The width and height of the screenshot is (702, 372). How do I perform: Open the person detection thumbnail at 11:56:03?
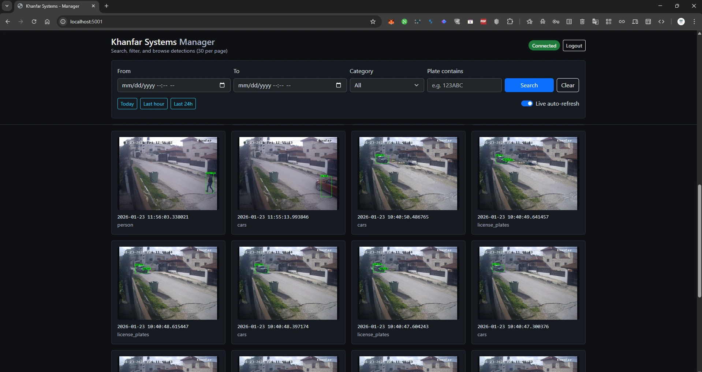(x=168, y=174)
